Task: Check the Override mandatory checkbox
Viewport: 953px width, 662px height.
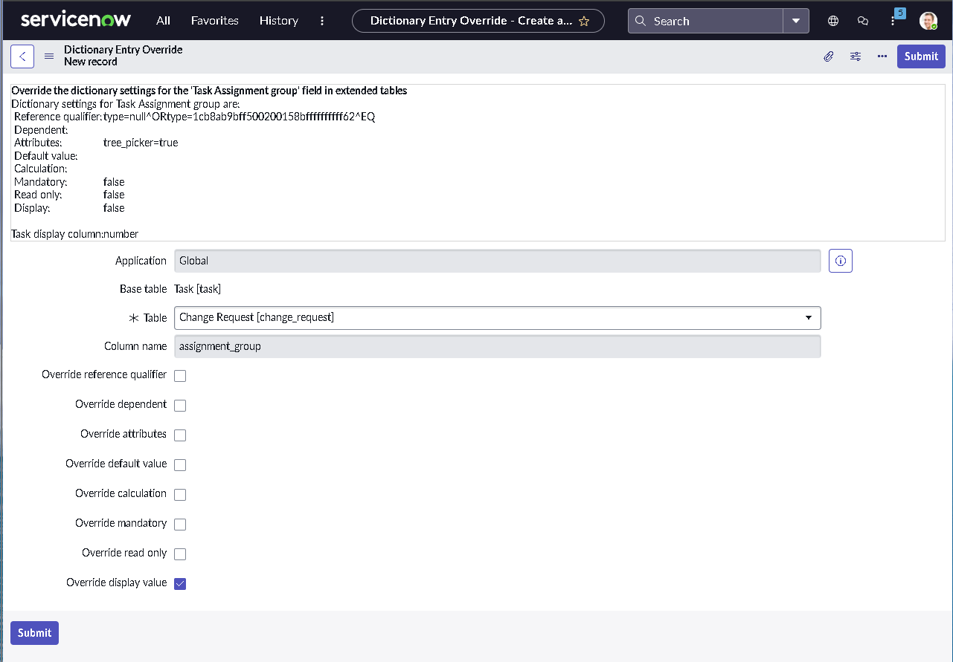Action: click(179, 524)
